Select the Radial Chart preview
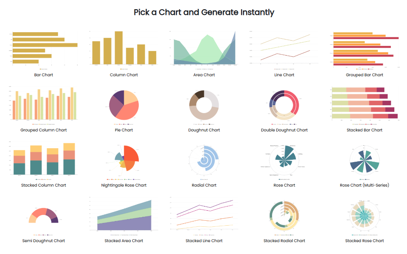Image resolution: width=407 pixels, height=254 pixels. (x=204, y=160)
